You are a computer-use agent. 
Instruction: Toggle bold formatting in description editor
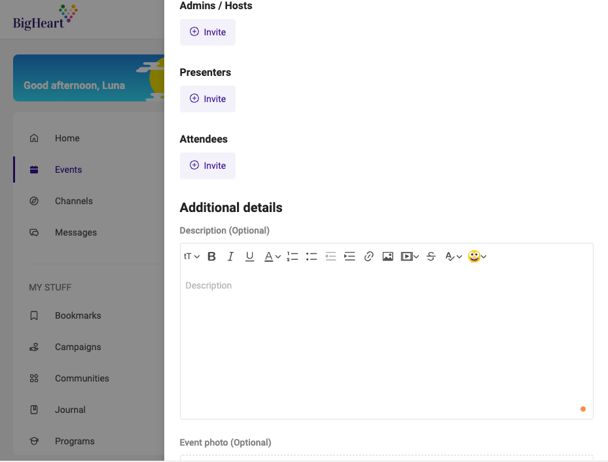(211, 257)
